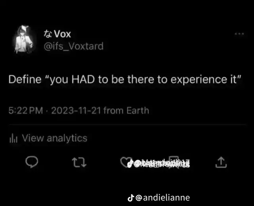This screenshot has height=206, width=254.
Task: Click the "from Earth" location label
Action: click(x=126, y=110)
